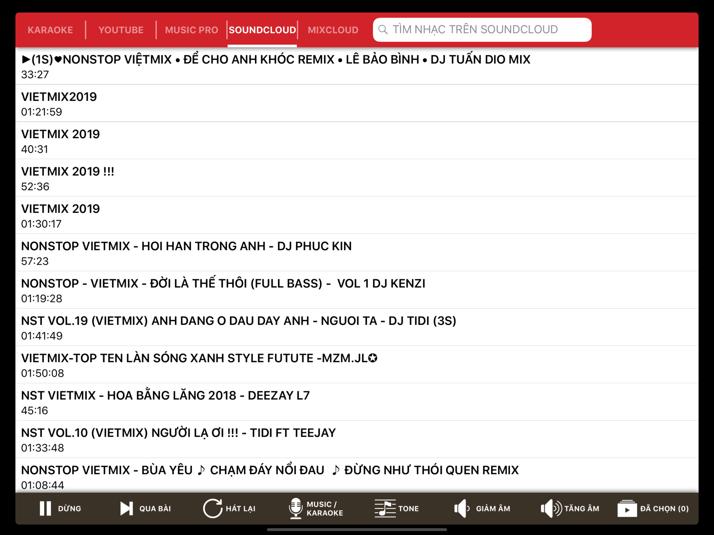Tap the microphone icon for Music/Karaoke

coord(296,509)
